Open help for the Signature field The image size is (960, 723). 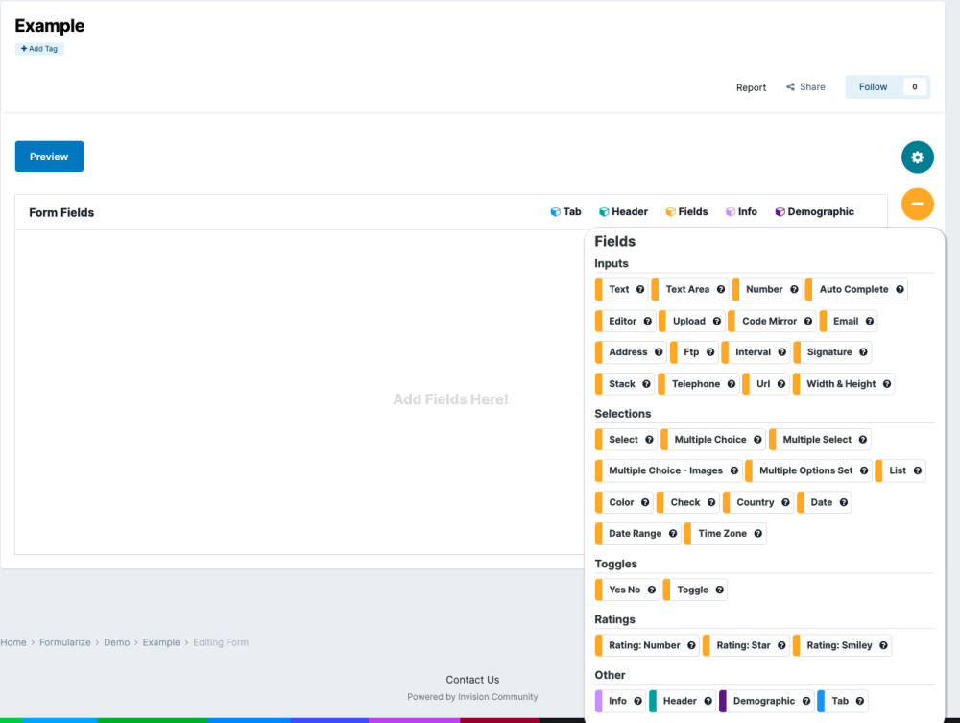coord(862,351)
